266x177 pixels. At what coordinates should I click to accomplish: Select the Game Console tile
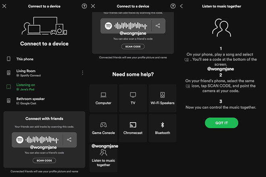pos(104,128)
